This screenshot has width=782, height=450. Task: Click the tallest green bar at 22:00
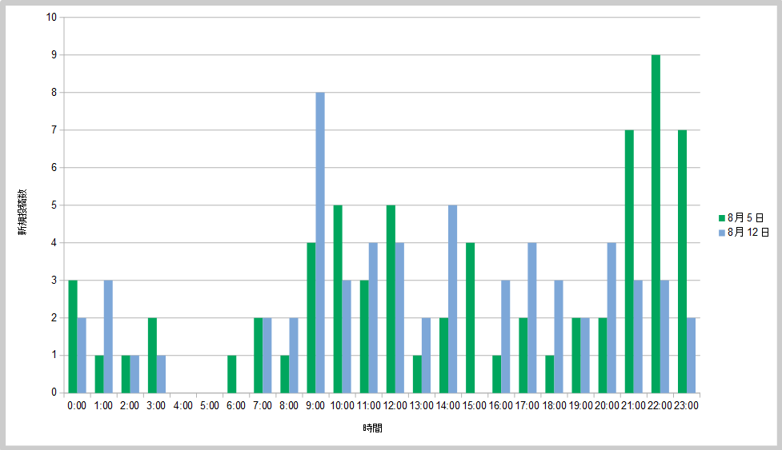(x=656, y=224)
